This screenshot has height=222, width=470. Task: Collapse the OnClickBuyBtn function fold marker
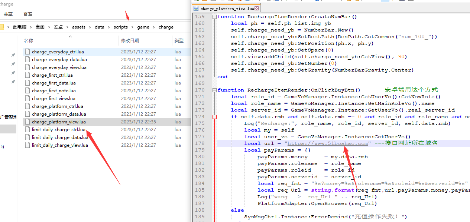[x=214, y=90]
